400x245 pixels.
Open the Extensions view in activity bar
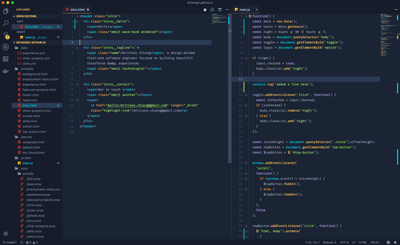coord(6,60)
